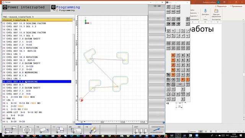Image resolution: width=245 pixels, height=138 pixels.
Task: Click the ENT enter key
Action: (x=180, y=84)
